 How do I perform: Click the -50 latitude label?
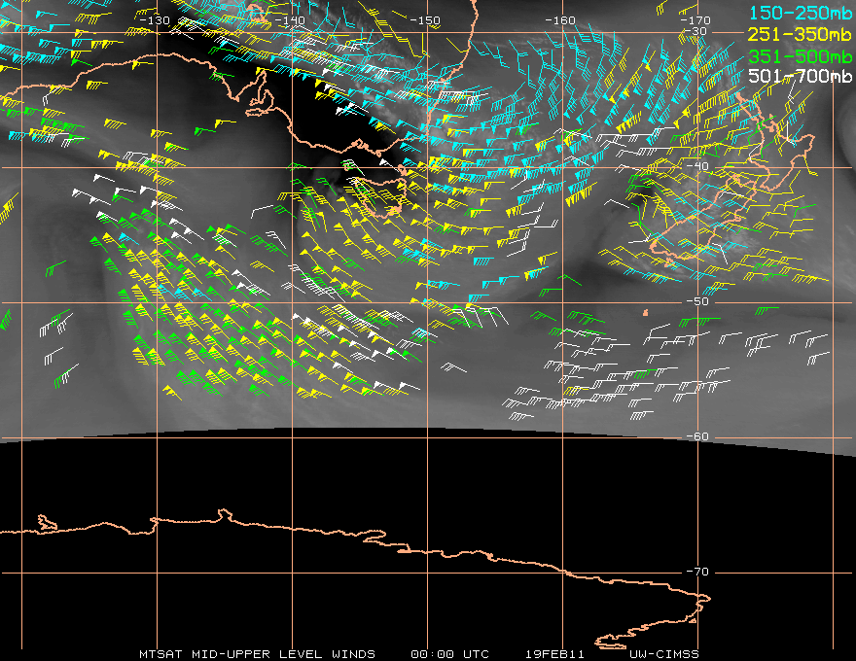click(697, 301)
